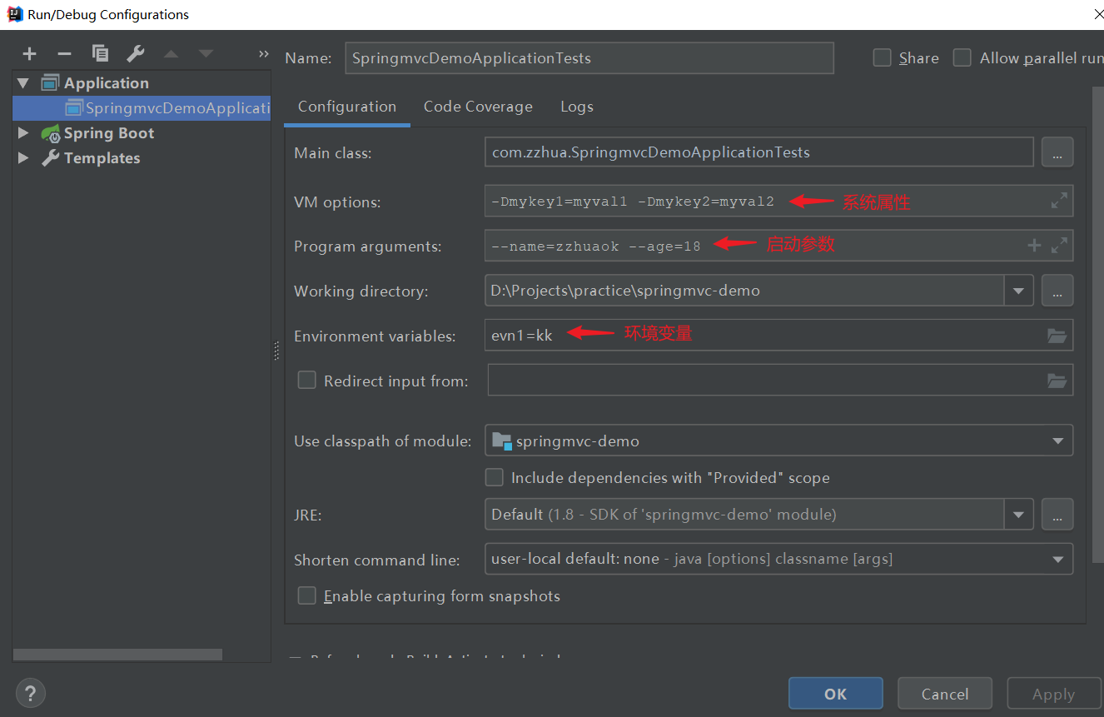1104x717 pixels.
Task: Add a new configuration with plus icon
Action: point(30,54)
